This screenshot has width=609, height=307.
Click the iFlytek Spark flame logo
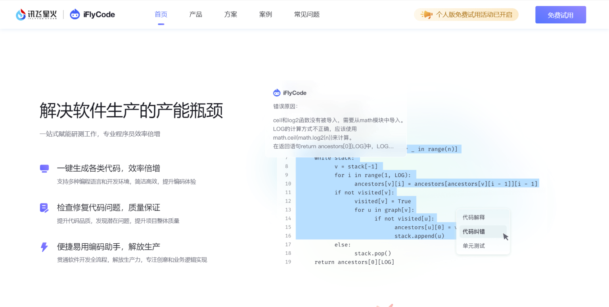[x=21, y=15]
